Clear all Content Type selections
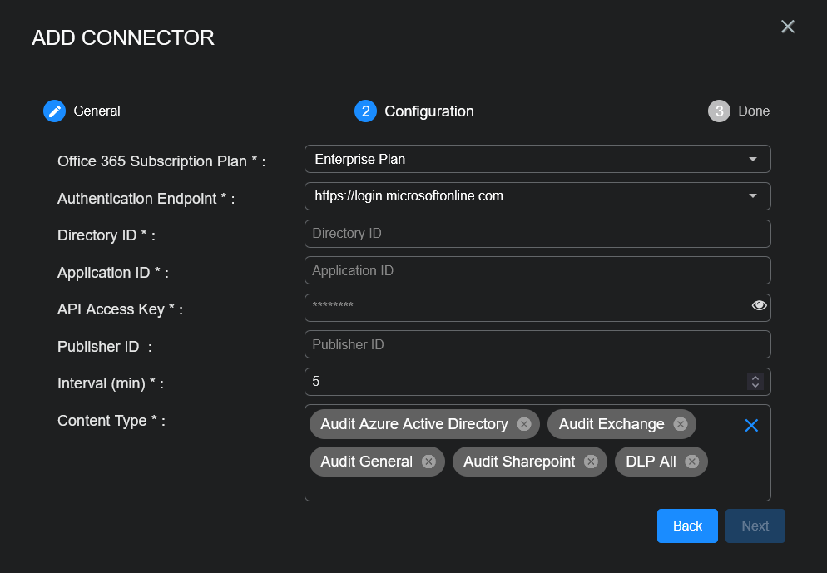The image size is (827, 573). coord(751,426)
